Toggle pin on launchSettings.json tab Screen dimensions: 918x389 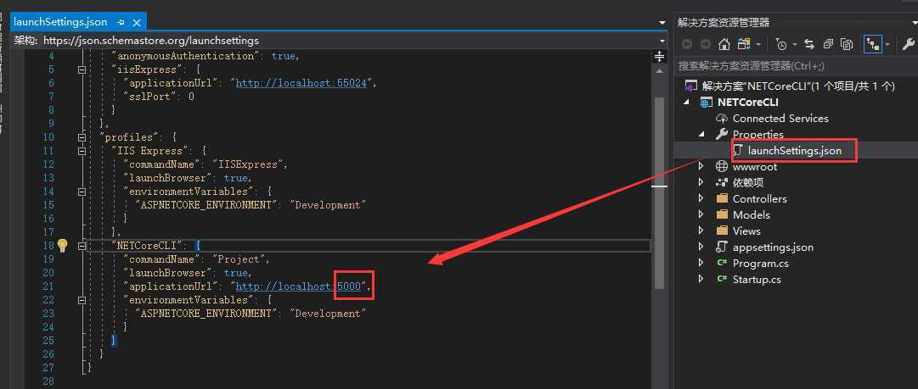click(121, 23)
